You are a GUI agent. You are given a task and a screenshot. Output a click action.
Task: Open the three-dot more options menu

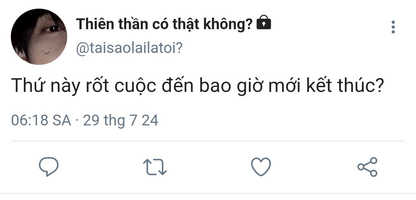393,27
